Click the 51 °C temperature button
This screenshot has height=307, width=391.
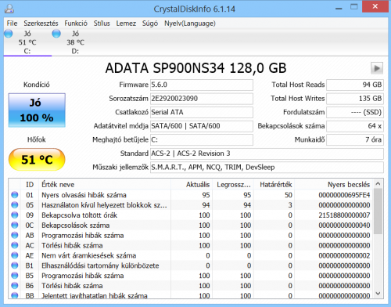click(37, 160)
